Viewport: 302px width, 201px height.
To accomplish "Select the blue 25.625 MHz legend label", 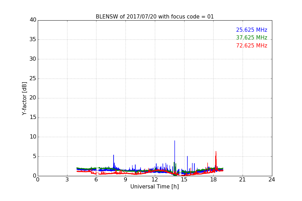I will [252, 30].
